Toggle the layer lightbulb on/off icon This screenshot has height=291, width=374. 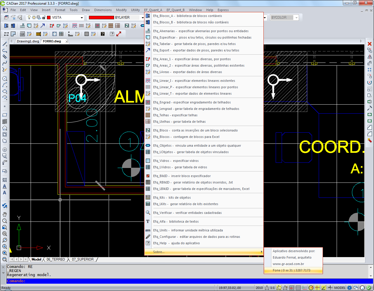[29, 18]
